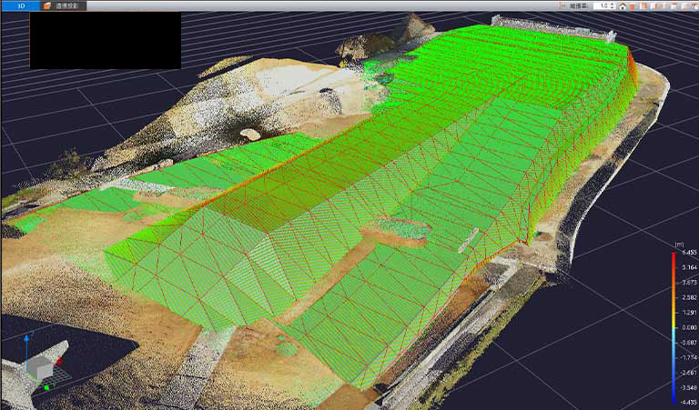Click the 縮倍率 scale label in toolbar
This screenshot has height=410, width=699.
pos(578,5)
